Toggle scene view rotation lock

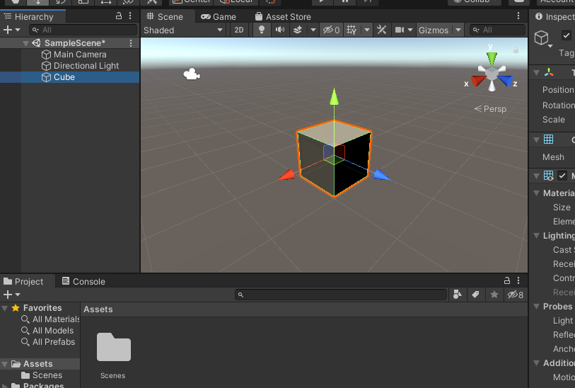516,50
